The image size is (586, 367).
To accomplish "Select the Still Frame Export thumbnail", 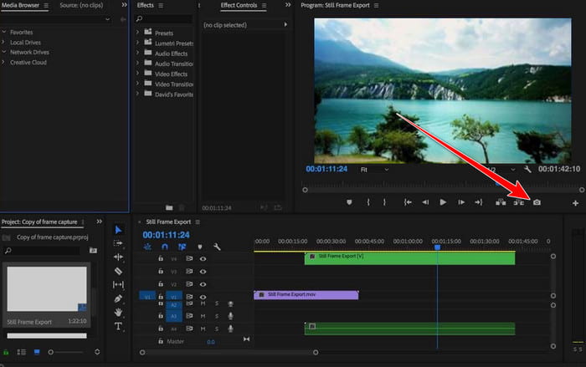I will [x=47, y=288].
